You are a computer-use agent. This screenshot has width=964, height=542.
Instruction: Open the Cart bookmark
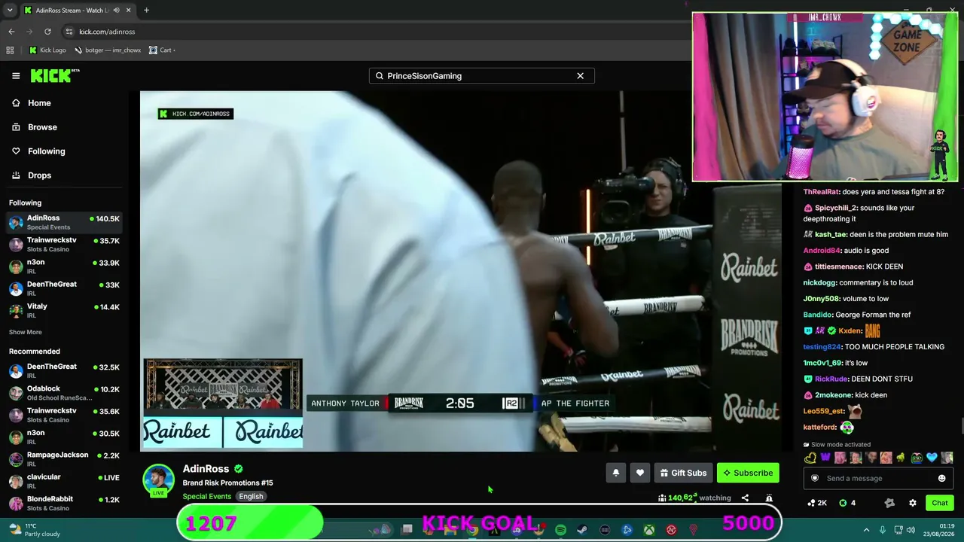(162, 50)
